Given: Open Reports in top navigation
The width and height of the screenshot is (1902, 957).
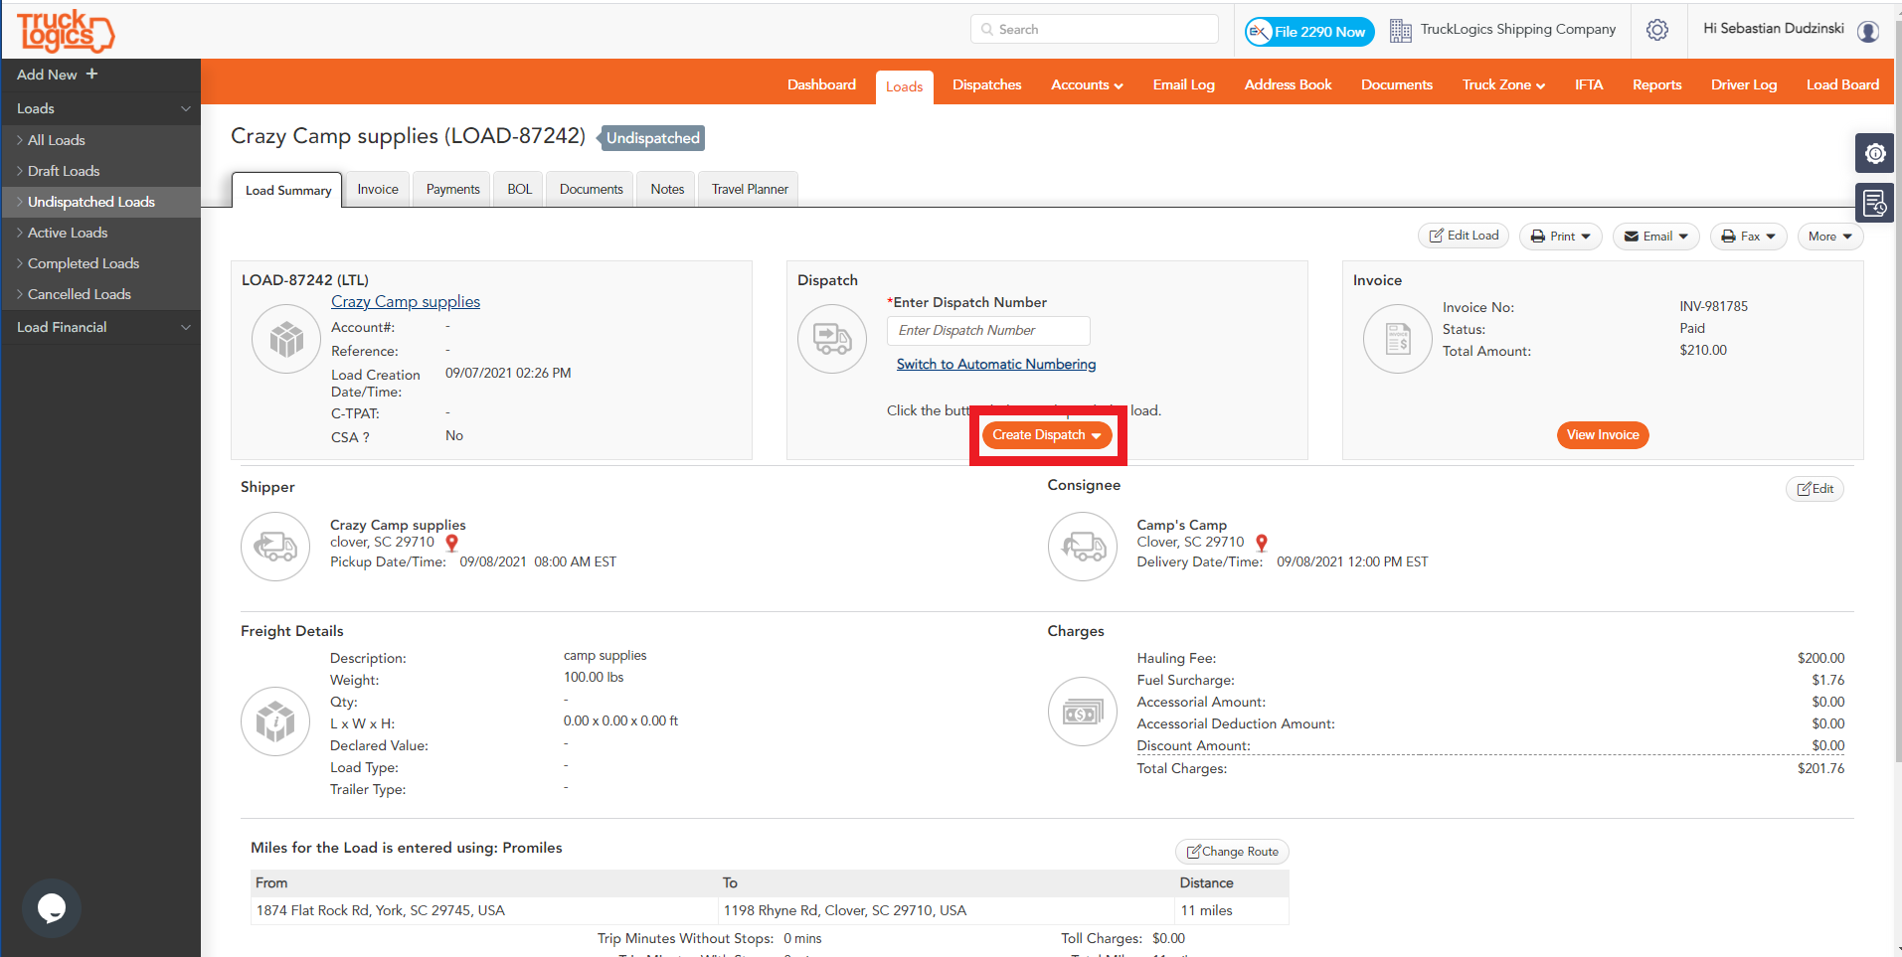Looking at the screenshot, I should click(1657, 84).
